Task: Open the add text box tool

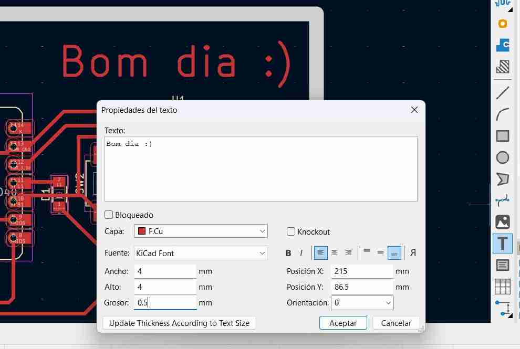Action: [503, 265]
